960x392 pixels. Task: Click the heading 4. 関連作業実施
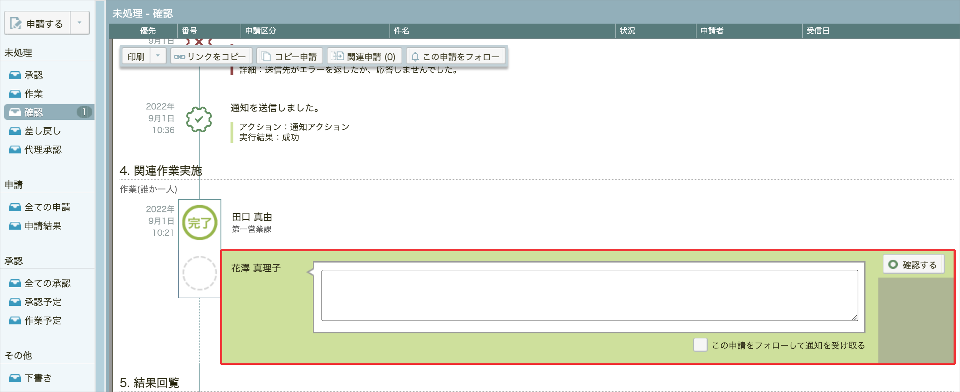pos(161,171)
